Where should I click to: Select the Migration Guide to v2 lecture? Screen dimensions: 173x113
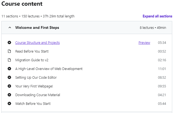(x=32, y=60)
